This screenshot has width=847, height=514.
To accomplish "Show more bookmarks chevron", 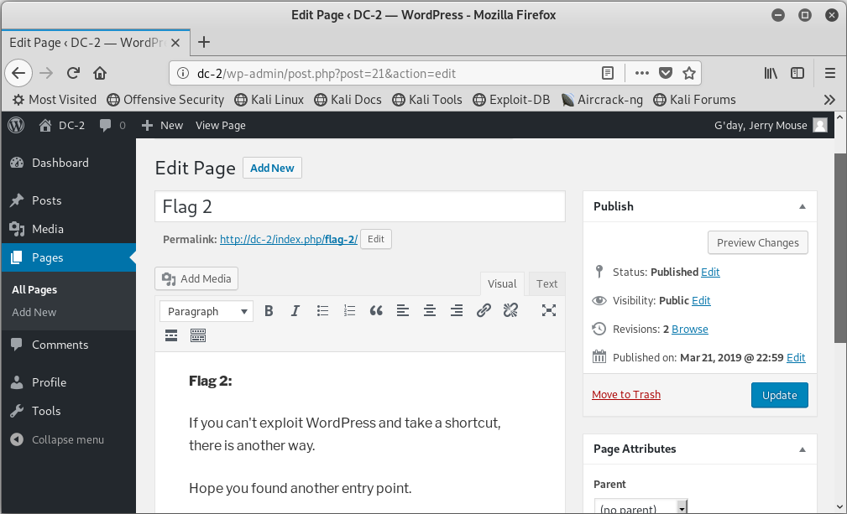I will click(x=829, y=100).
